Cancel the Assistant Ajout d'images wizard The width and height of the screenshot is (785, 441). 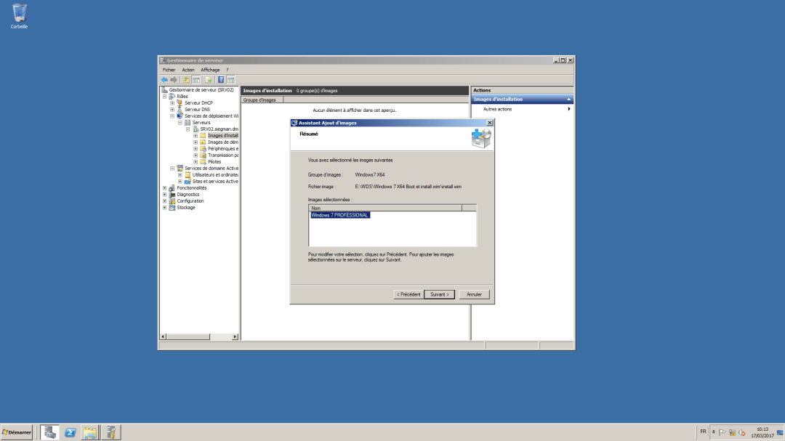point(474,294)
